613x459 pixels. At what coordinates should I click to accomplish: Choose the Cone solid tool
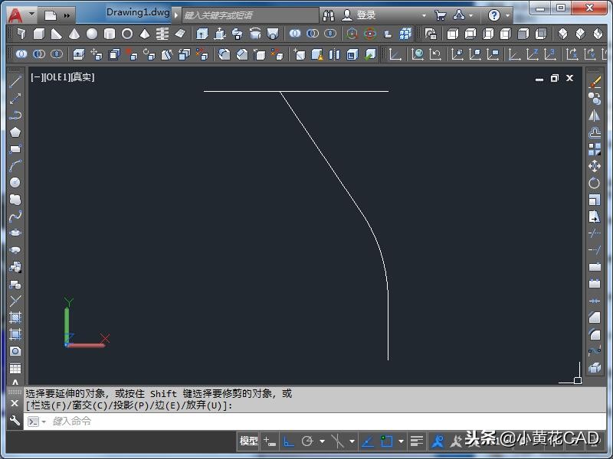coord(74,34)
